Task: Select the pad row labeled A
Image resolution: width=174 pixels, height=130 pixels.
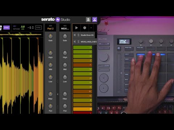Action: 83,78
